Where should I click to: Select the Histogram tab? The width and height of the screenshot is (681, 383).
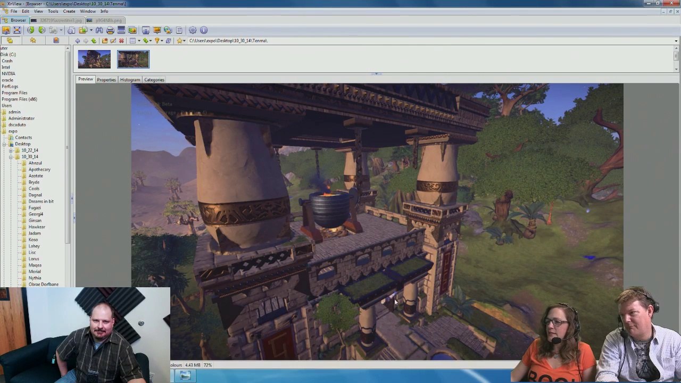click(x=130, y=80)
